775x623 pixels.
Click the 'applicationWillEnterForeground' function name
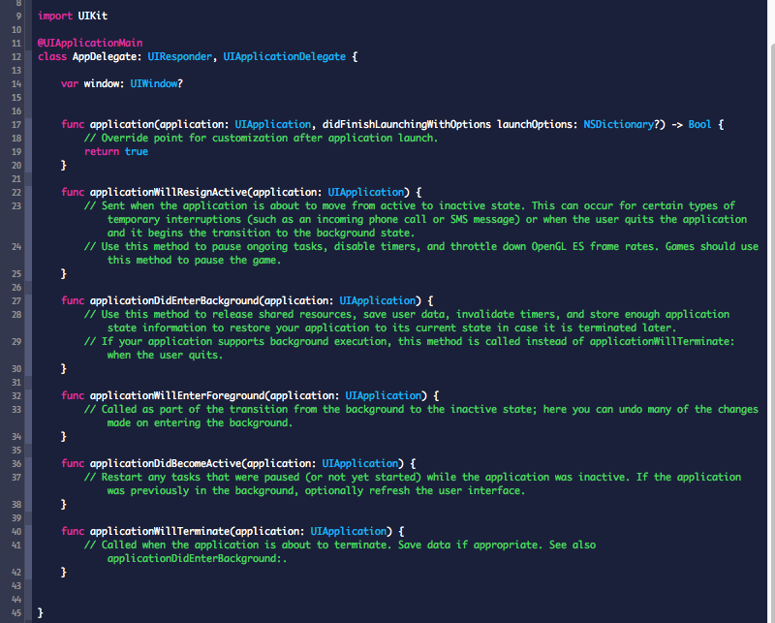(177, 395)
